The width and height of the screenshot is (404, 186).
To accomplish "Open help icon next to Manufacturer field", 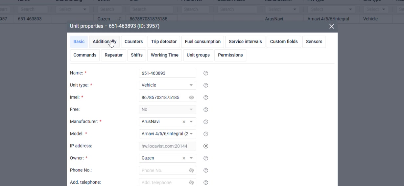I will [206, 122].
